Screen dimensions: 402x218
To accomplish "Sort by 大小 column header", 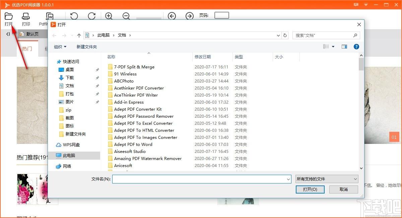I will [279, 57].
